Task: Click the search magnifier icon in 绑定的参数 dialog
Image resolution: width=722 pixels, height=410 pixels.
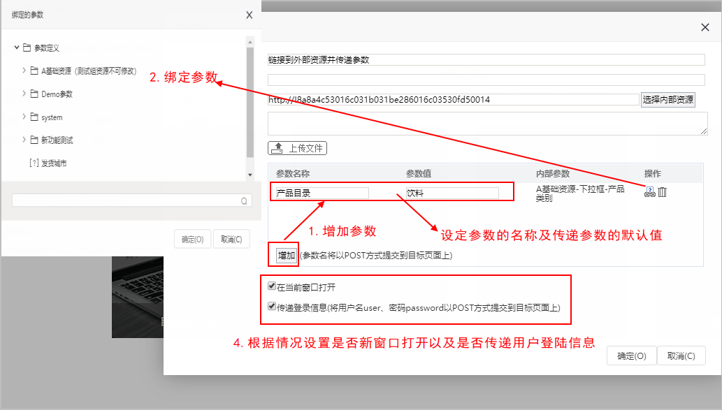Action: point(244,200)
